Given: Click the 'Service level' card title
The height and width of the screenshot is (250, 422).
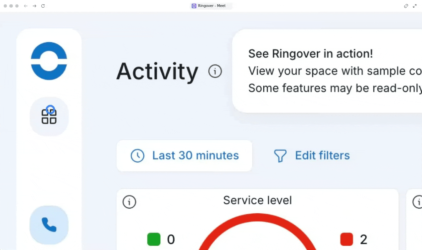Looking at the screenshot, I should point(257,200).
